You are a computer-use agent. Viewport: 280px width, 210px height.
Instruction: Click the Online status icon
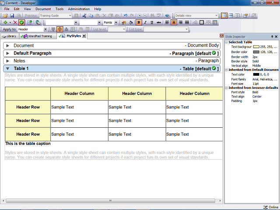tap(266, 207)
